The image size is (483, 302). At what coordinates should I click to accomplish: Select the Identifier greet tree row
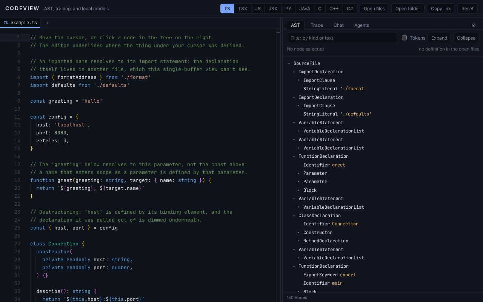[383, 165]
